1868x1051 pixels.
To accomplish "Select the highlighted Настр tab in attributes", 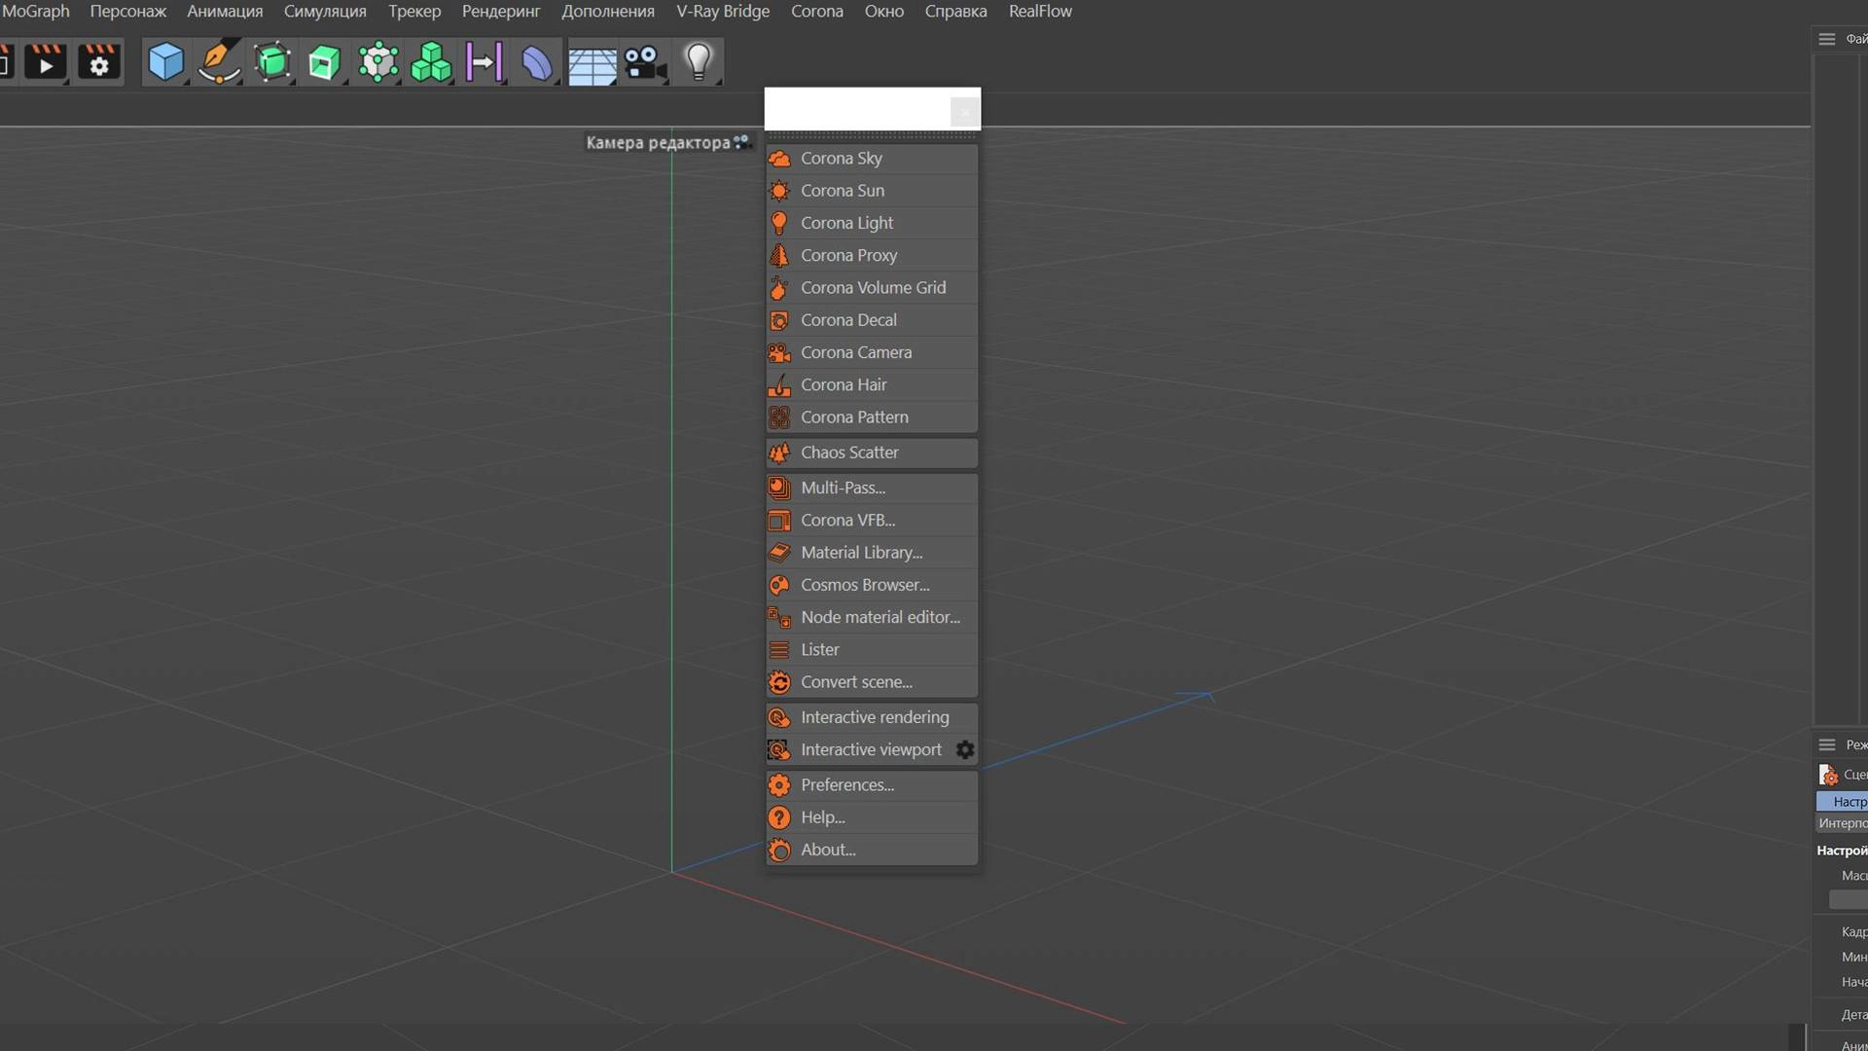I will click(x=1842, y=801).
